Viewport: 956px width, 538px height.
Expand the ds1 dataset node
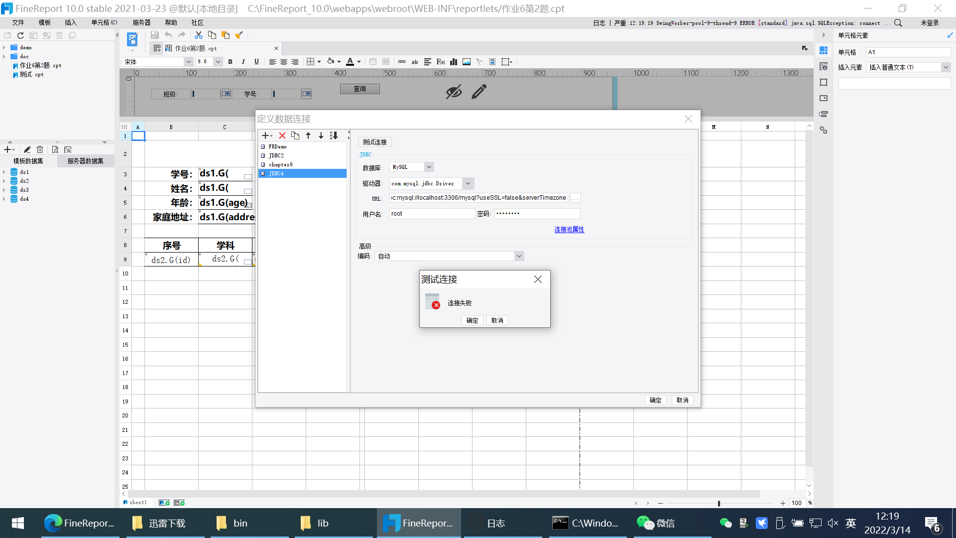pos(4,172)
